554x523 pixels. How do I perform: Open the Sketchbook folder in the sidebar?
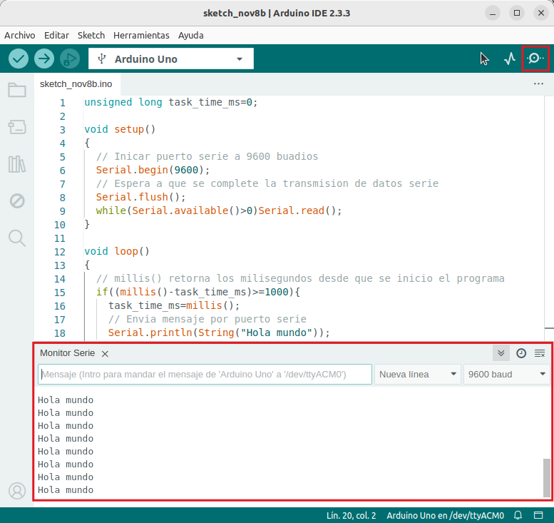17,90
